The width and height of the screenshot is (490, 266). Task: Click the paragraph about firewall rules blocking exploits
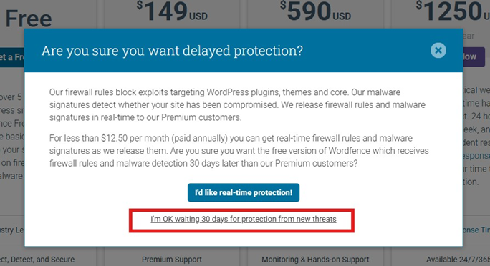[237, 105]
